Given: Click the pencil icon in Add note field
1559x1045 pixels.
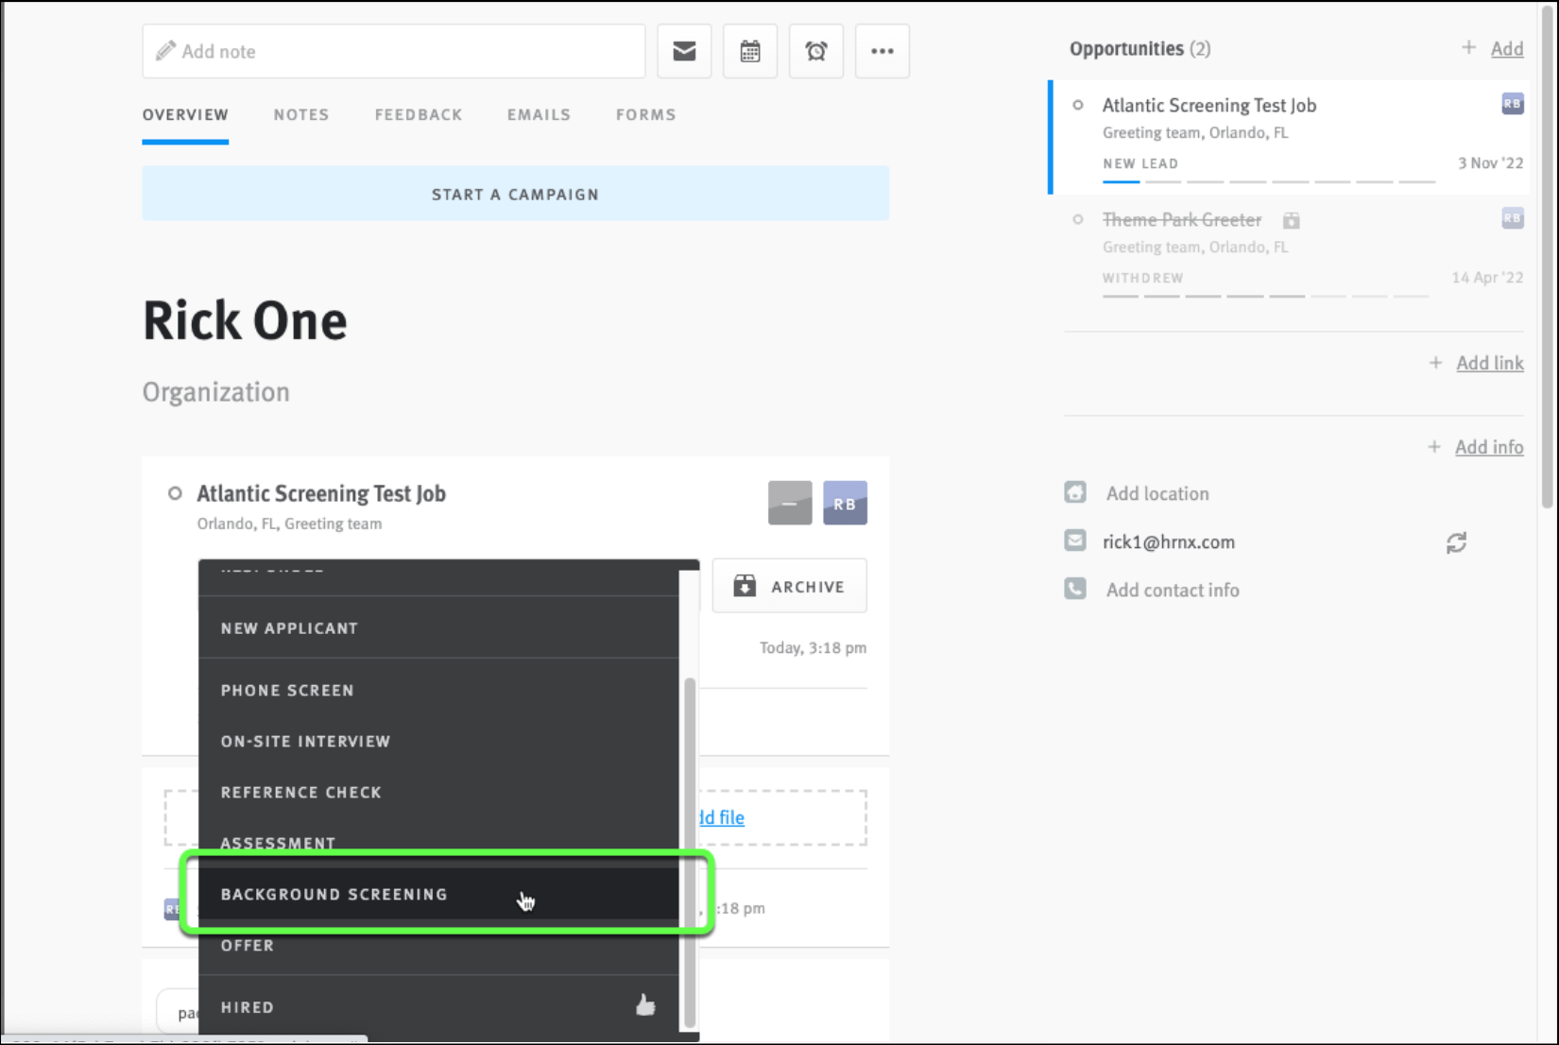Looking at the screenshot, I should pyautogui.click(x=166, y=50).
